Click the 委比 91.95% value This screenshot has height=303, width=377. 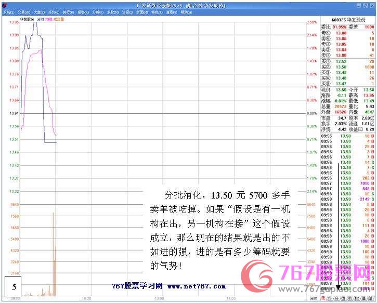[340, 27]
